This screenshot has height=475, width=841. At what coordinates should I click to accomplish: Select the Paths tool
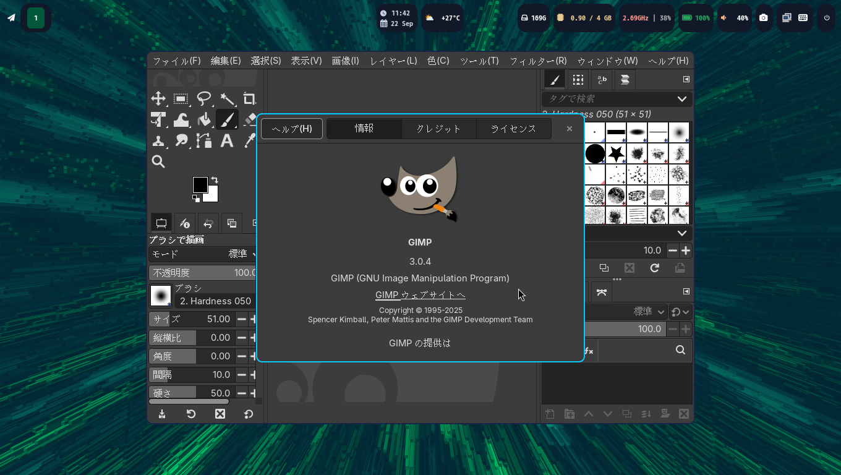[x=204, y=140]
